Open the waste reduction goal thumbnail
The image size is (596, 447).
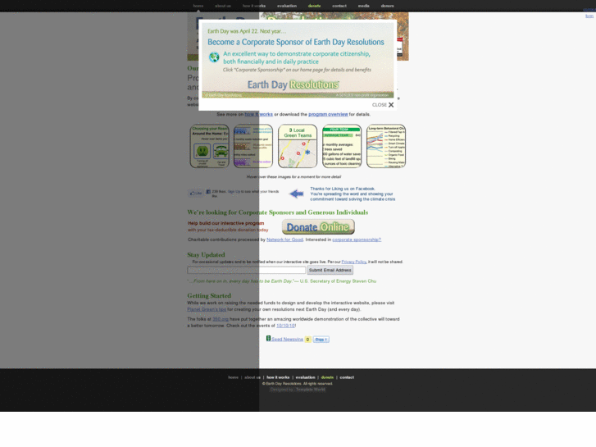253,146
